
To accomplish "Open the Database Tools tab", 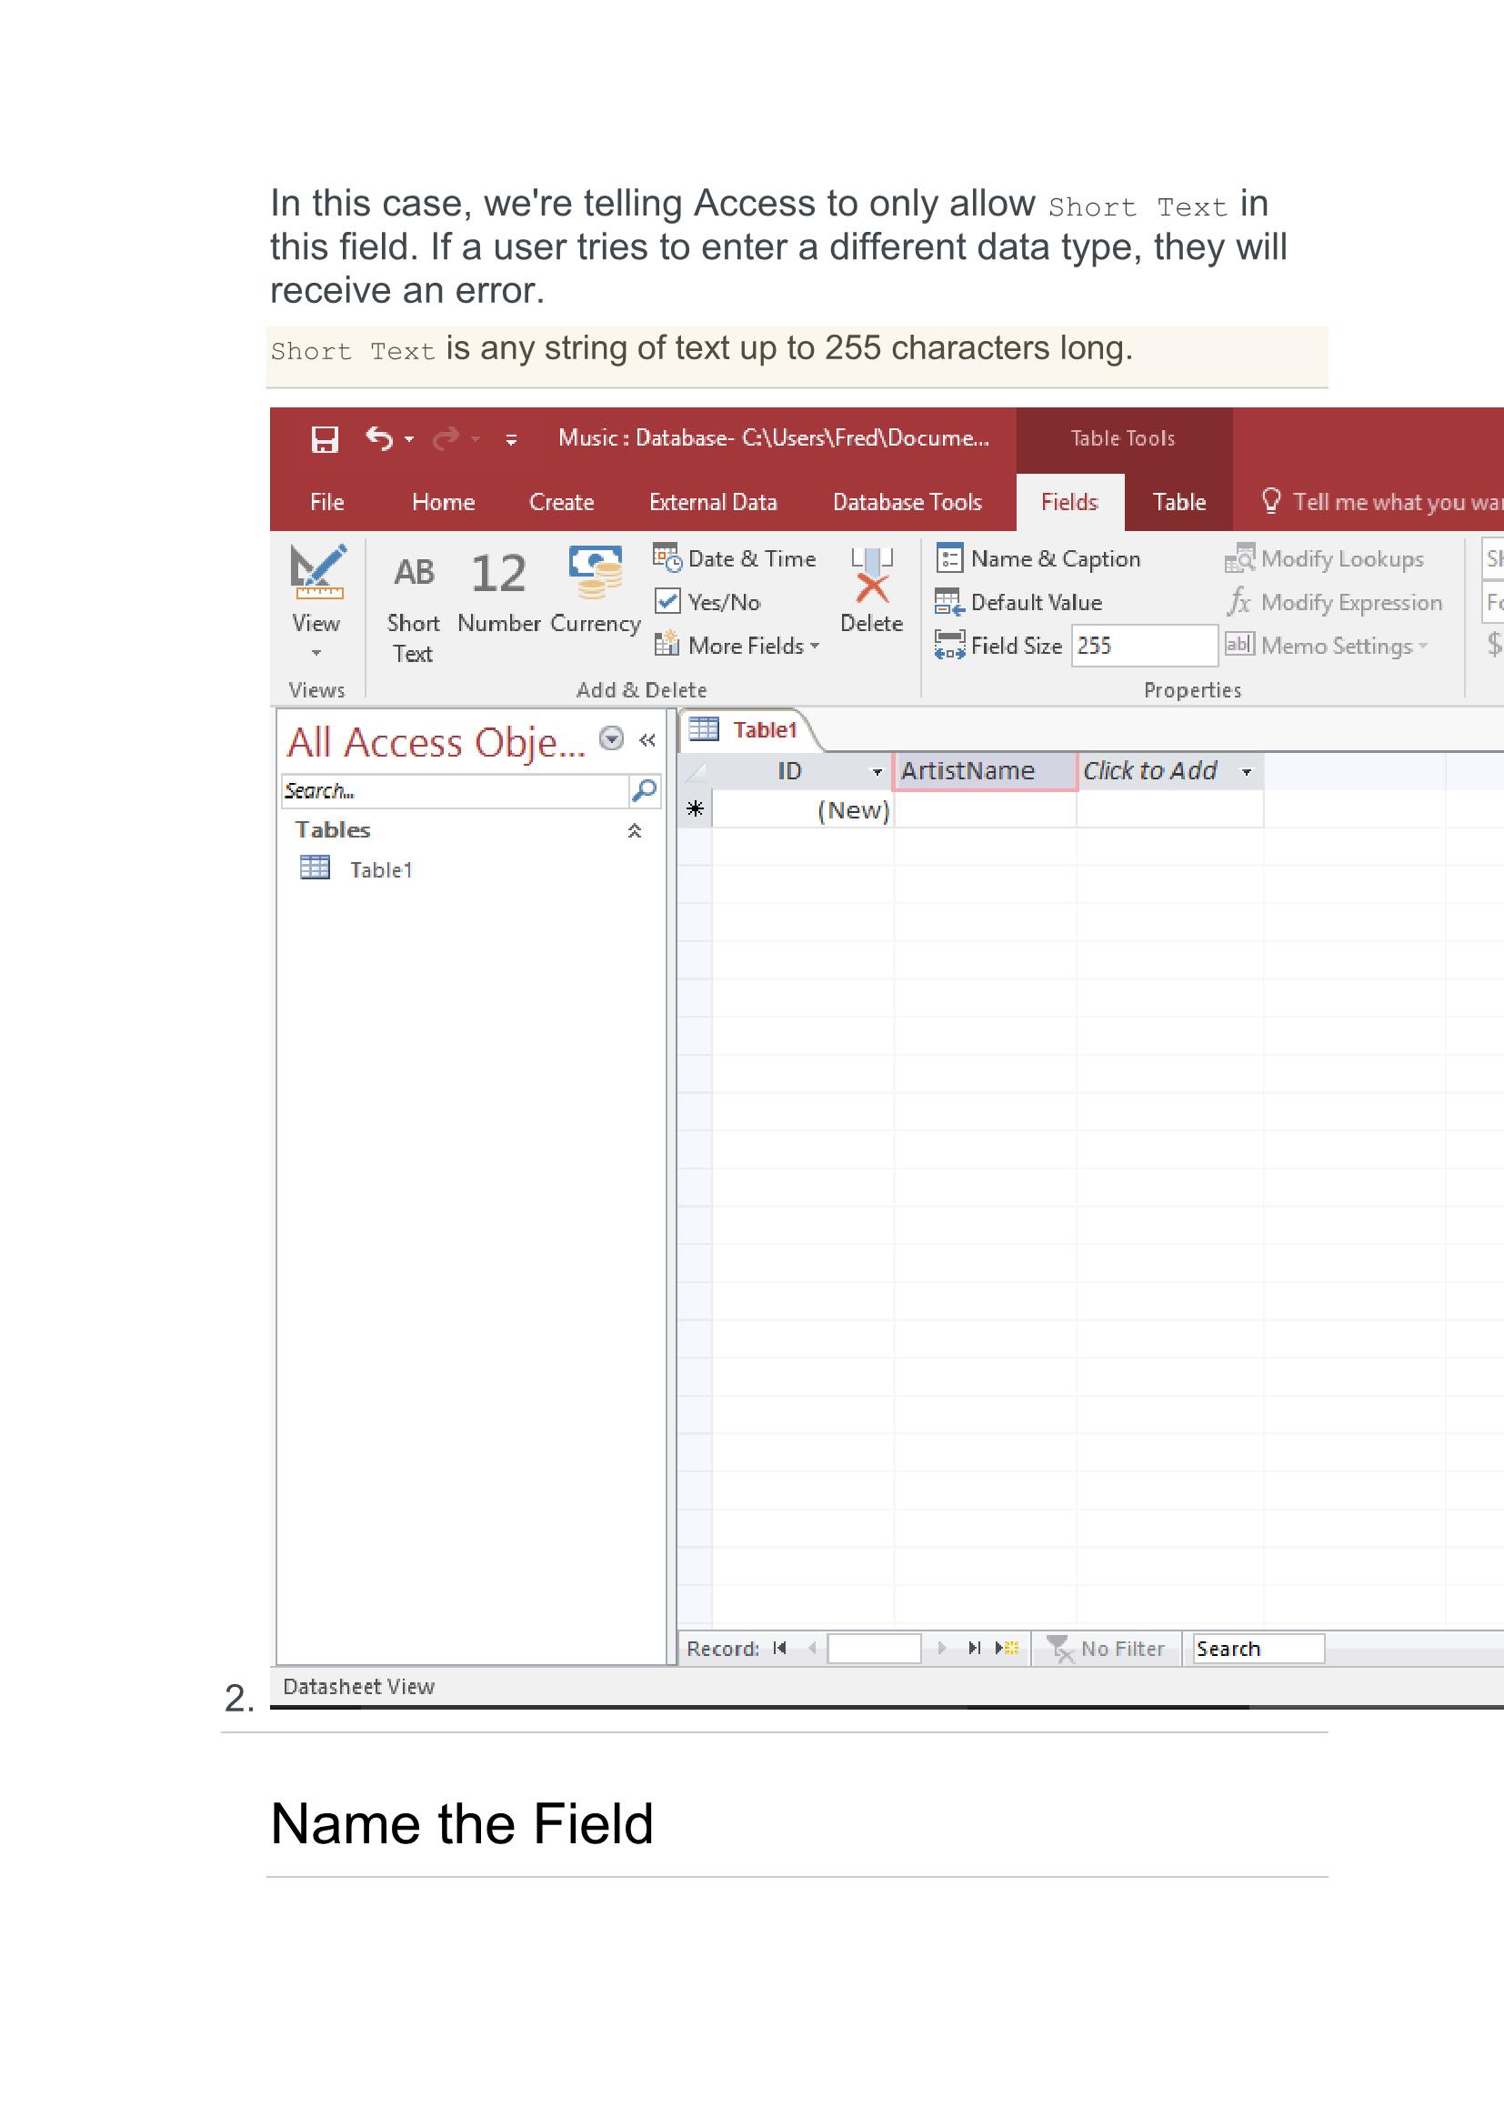I will pyautogui.click(x=907, y=502).
